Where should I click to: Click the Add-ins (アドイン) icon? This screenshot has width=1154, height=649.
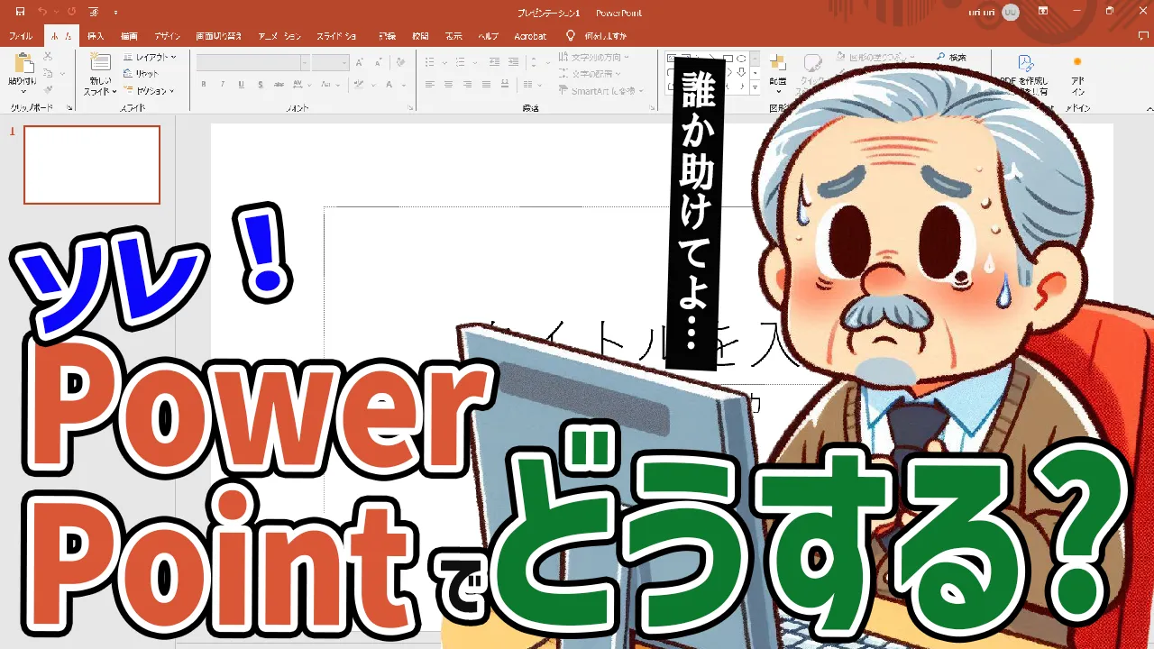[1076, 65]
